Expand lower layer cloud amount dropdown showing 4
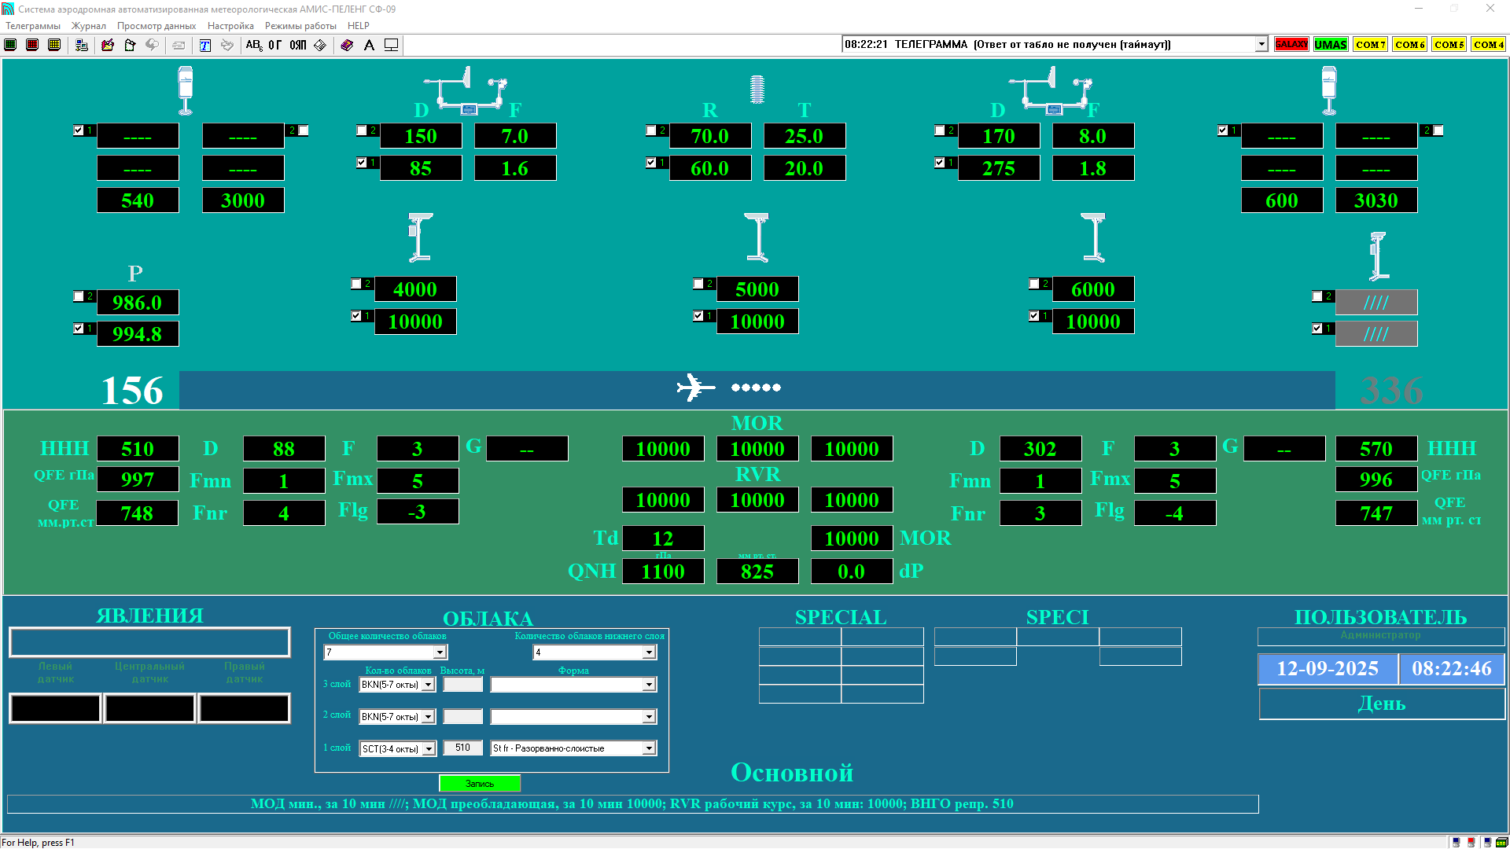This screenshot has height=849, width=1510. (649, 652)
